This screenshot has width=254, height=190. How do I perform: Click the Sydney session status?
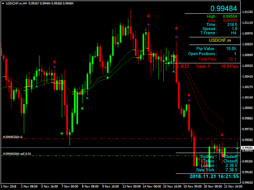coord(230,157)
